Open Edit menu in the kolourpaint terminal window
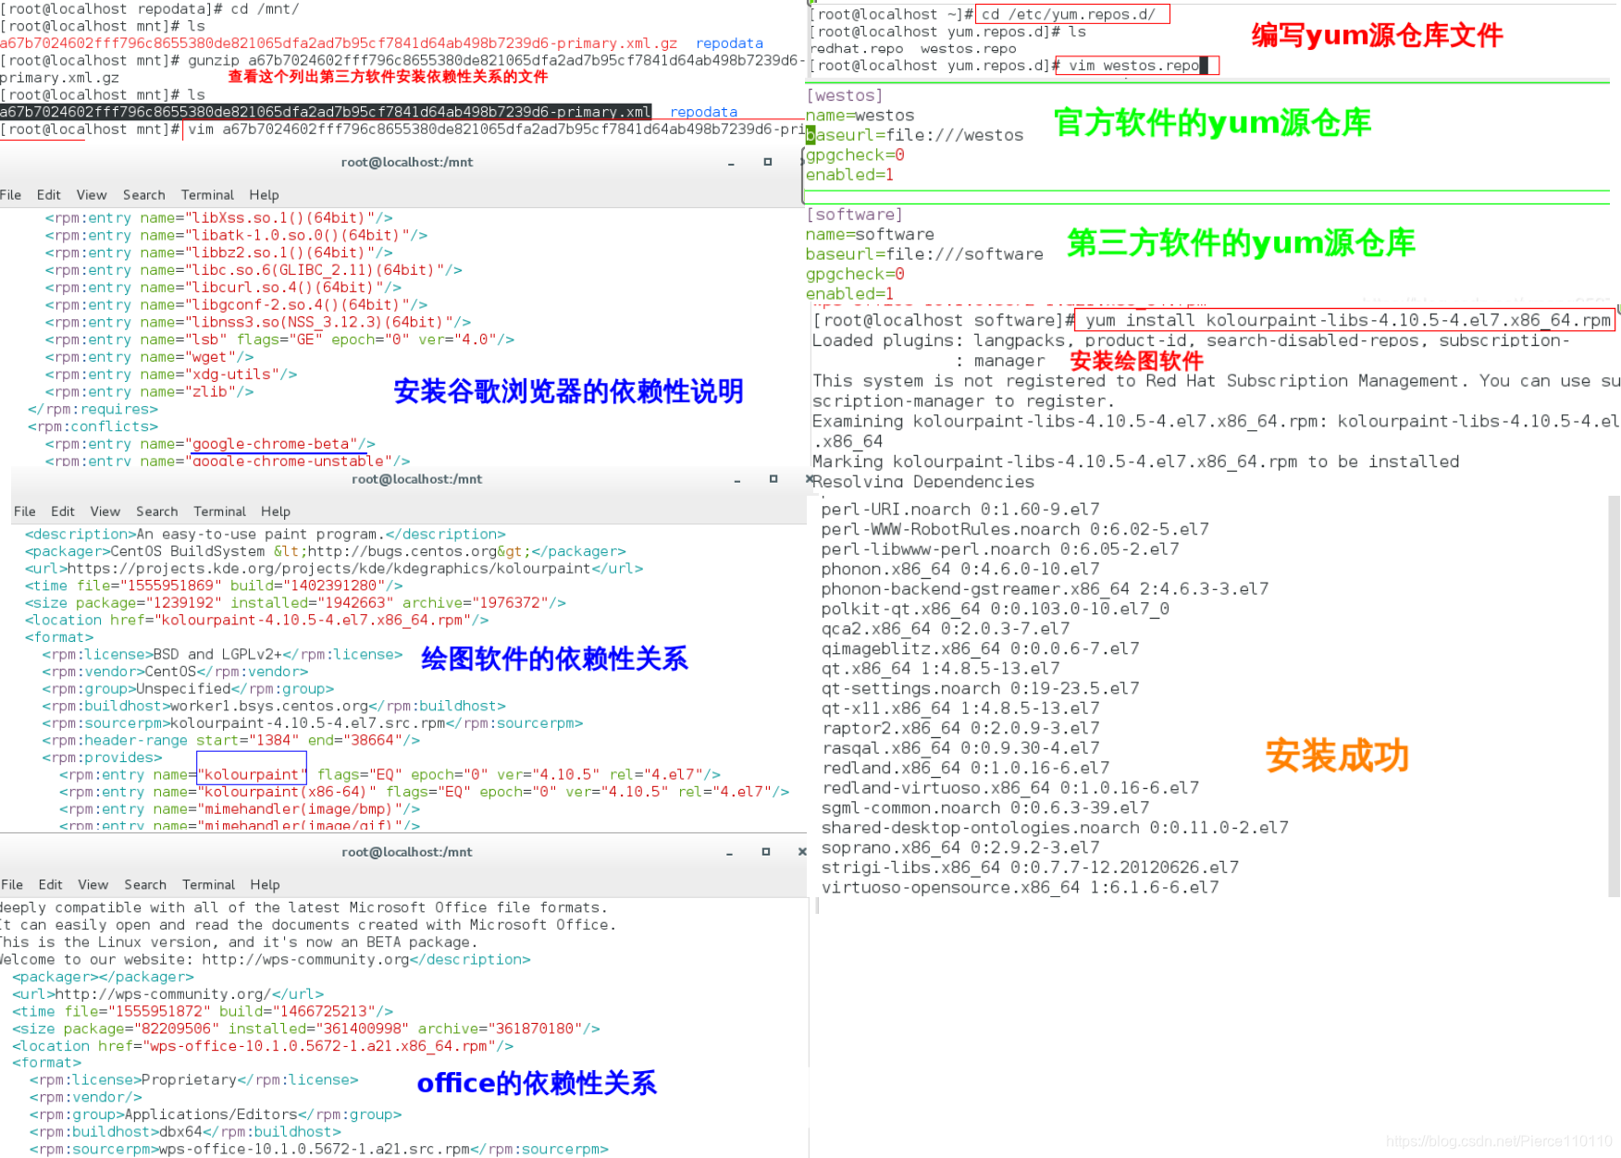The height and width of the screenshot is (1158, 1621). point(63,511)
